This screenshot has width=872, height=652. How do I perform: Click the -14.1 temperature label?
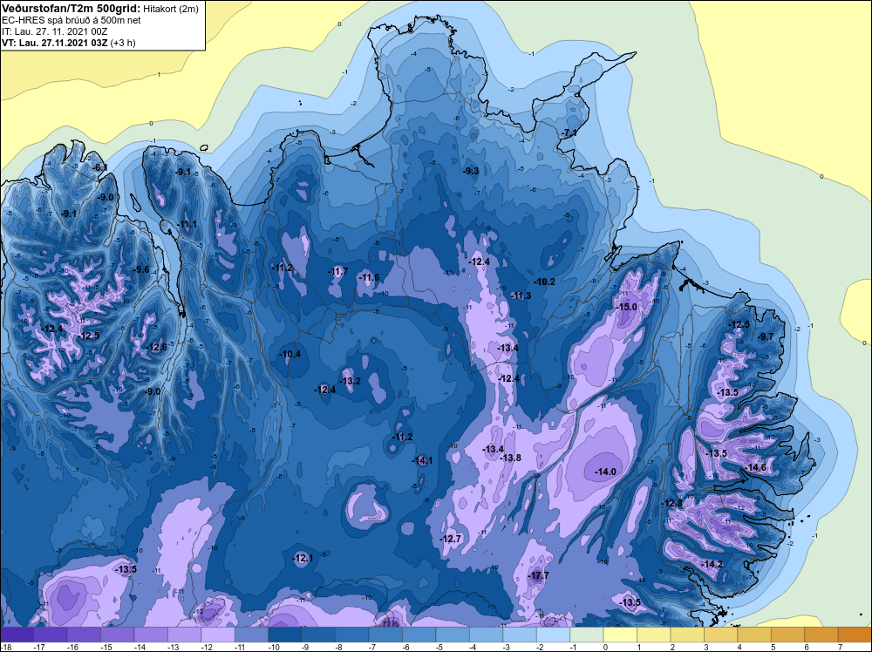click(x=422, y=460)
